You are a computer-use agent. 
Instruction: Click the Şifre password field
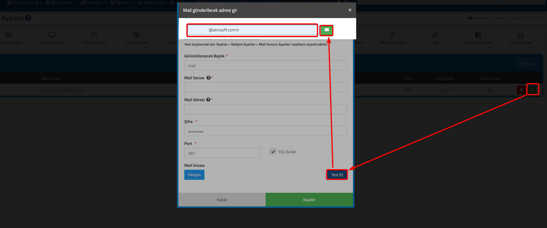tap(265, 131)
